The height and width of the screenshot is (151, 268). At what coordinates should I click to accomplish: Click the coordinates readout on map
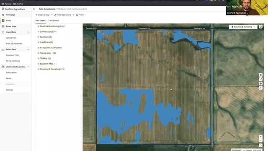pos(246,150)
